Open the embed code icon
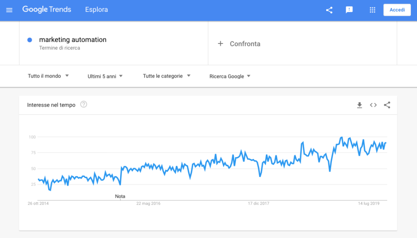The image size is (417, 238). pyautogui.click(x=373, y=105)
